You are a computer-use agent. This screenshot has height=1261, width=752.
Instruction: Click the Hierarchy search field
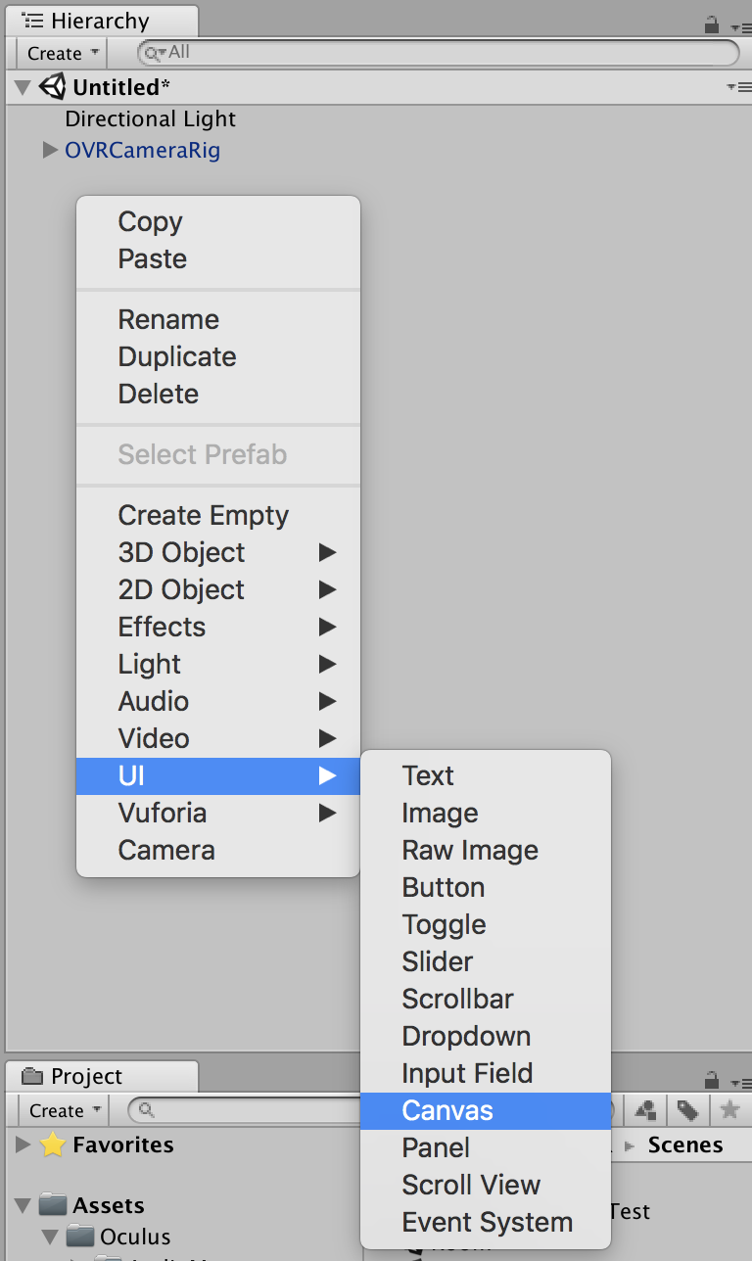(x=441, y=53)
